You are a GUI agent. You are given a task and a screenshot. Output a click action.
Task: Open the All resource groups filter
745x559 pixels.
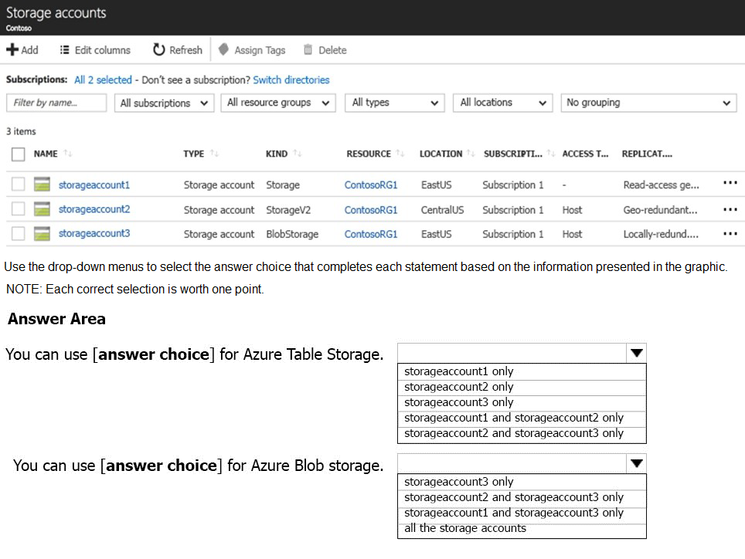[x=277, y=103]
